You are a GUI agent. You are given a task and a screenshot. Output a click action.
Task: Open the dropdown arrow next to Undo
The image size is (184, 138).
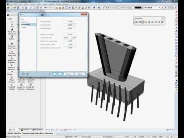tap(48, 8)
